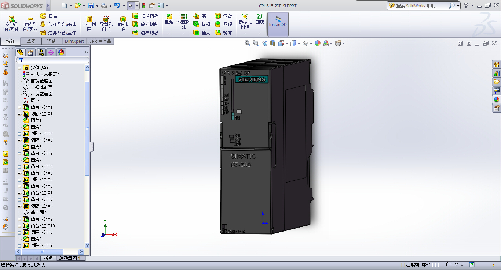
Task: Expand the 实体(89) folder in the tree
Action: pos(19,68)
